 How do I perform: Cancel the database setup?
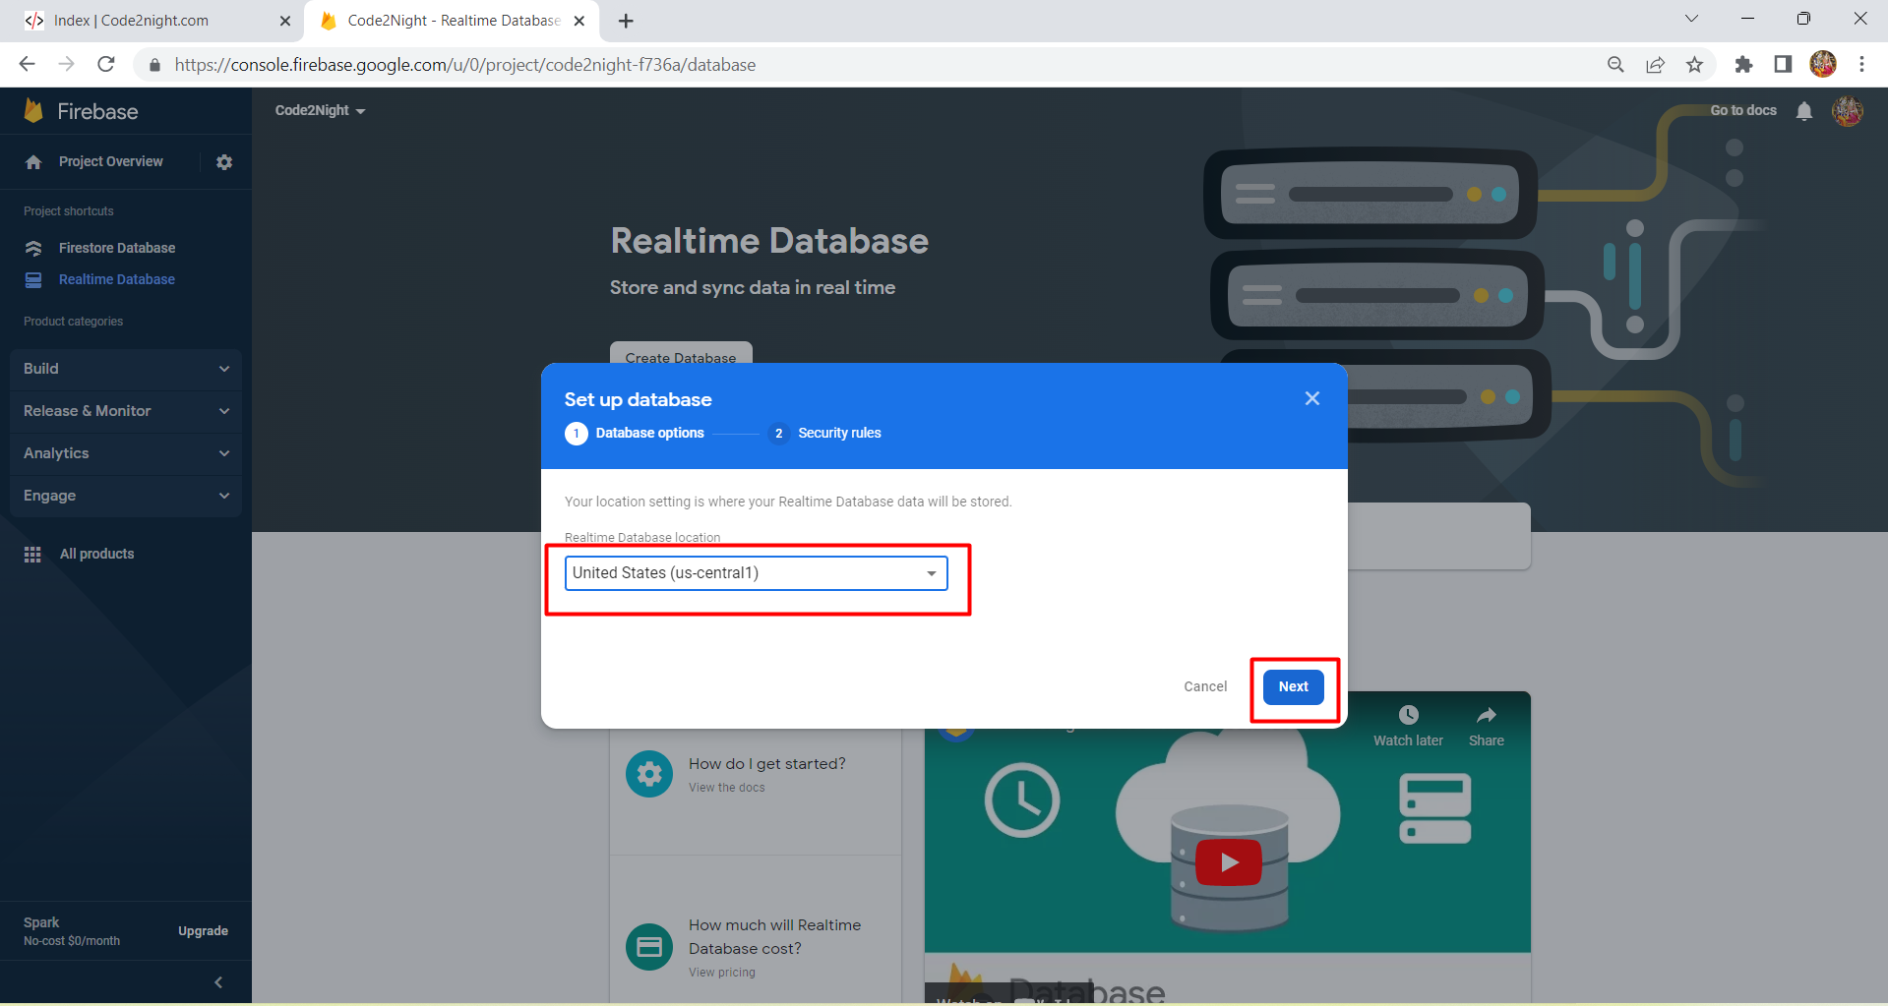click(x=1205, y=686)
